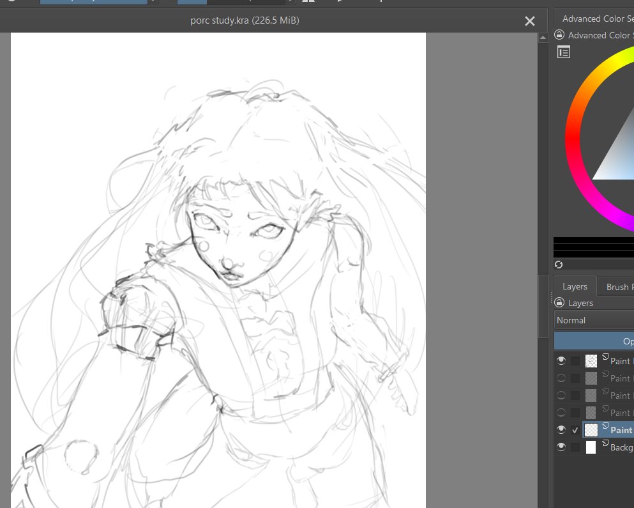Open the Normal blending mode dropdown
The height and width of the screenshot is (508, 634).
click(x=594, y=320)
